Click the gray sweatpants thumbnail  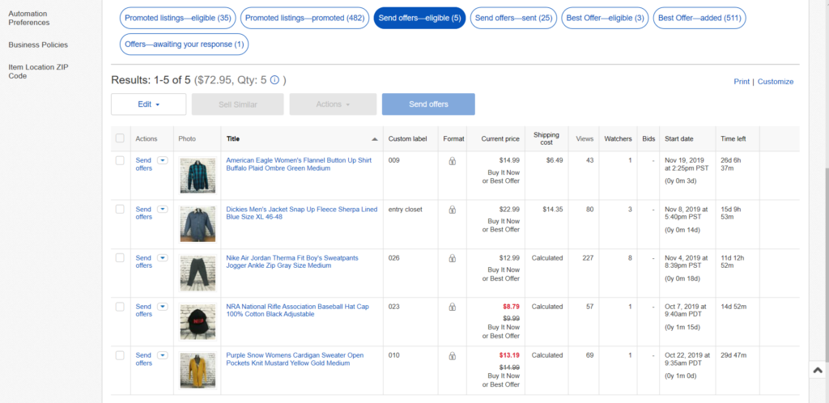[198, 273]
